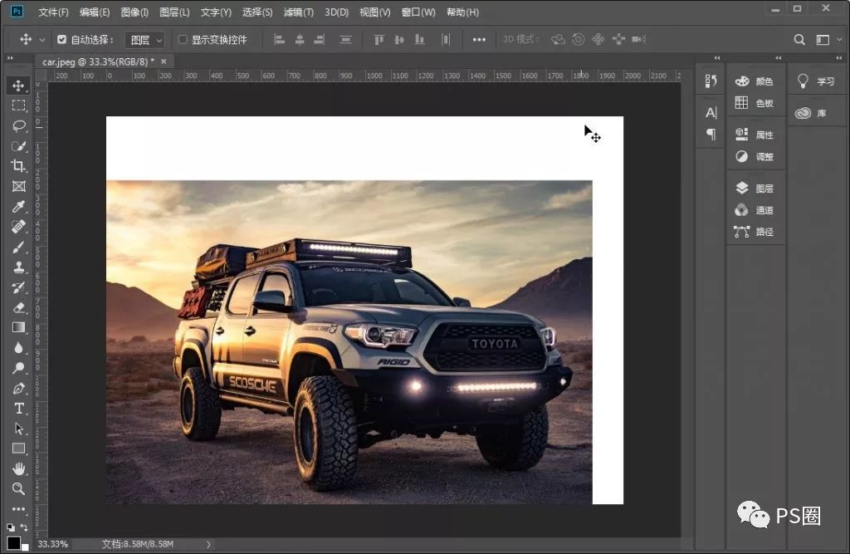
Task: Align left edges button in options bar
Action: pyautogui.click(x=279, y=40)
